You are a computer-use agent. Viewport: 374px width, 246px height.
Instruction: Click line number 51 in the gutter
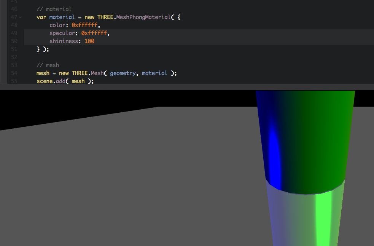14,49
